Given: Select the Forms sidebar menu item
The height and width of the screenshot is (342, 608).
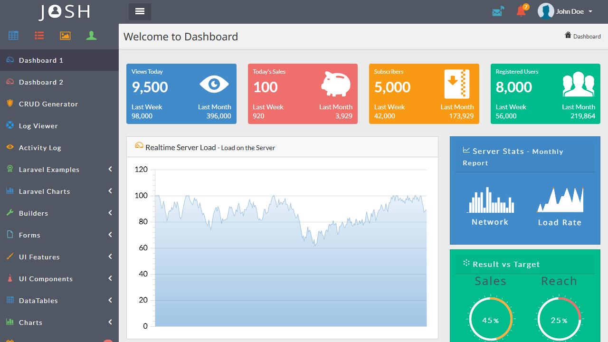Looking at the screenshot, I should pos(29,235).
